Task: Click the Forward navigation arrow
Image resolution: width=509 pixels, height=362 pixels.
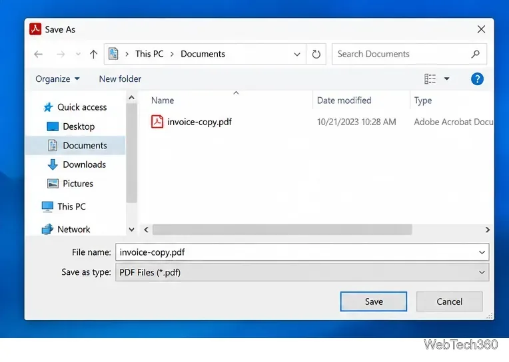Action: click(61, 54)
